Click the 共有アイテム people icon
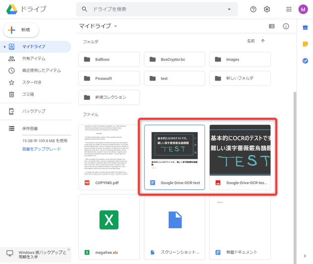This screenshot has height=264, width=313. pyautogui.click(x=11, y=59)
